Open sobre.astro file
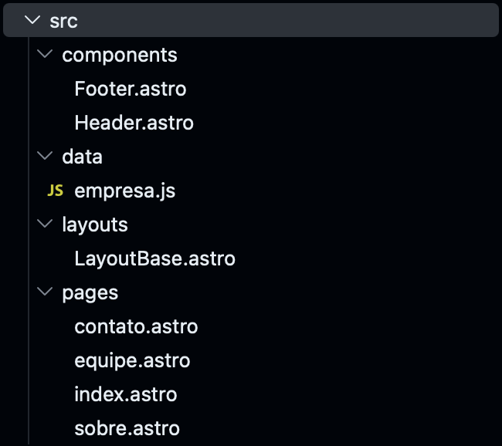The height and width of the screenshot is (446, 502). [127, 428]
